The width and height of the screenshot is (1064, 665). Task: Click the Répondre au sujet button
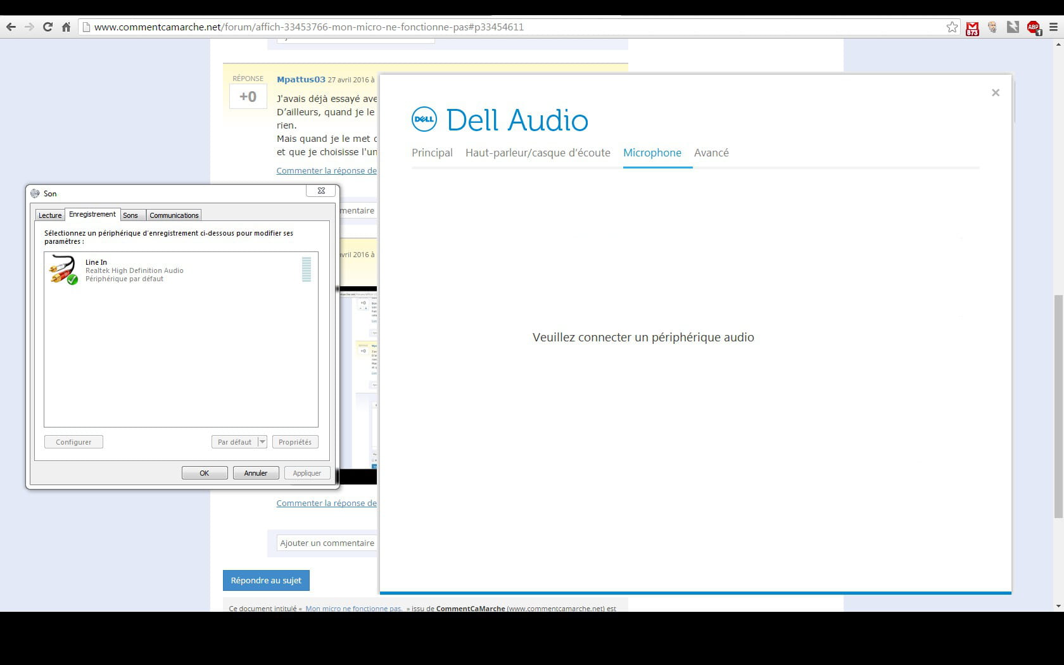(x=266, y=580)
